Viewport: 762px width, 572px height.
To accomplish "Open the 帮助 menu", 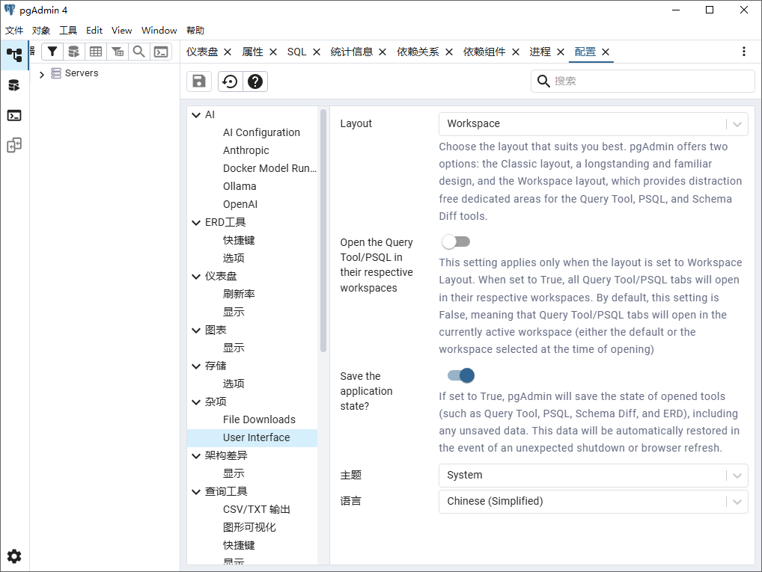I will click(x=195, y=31).
